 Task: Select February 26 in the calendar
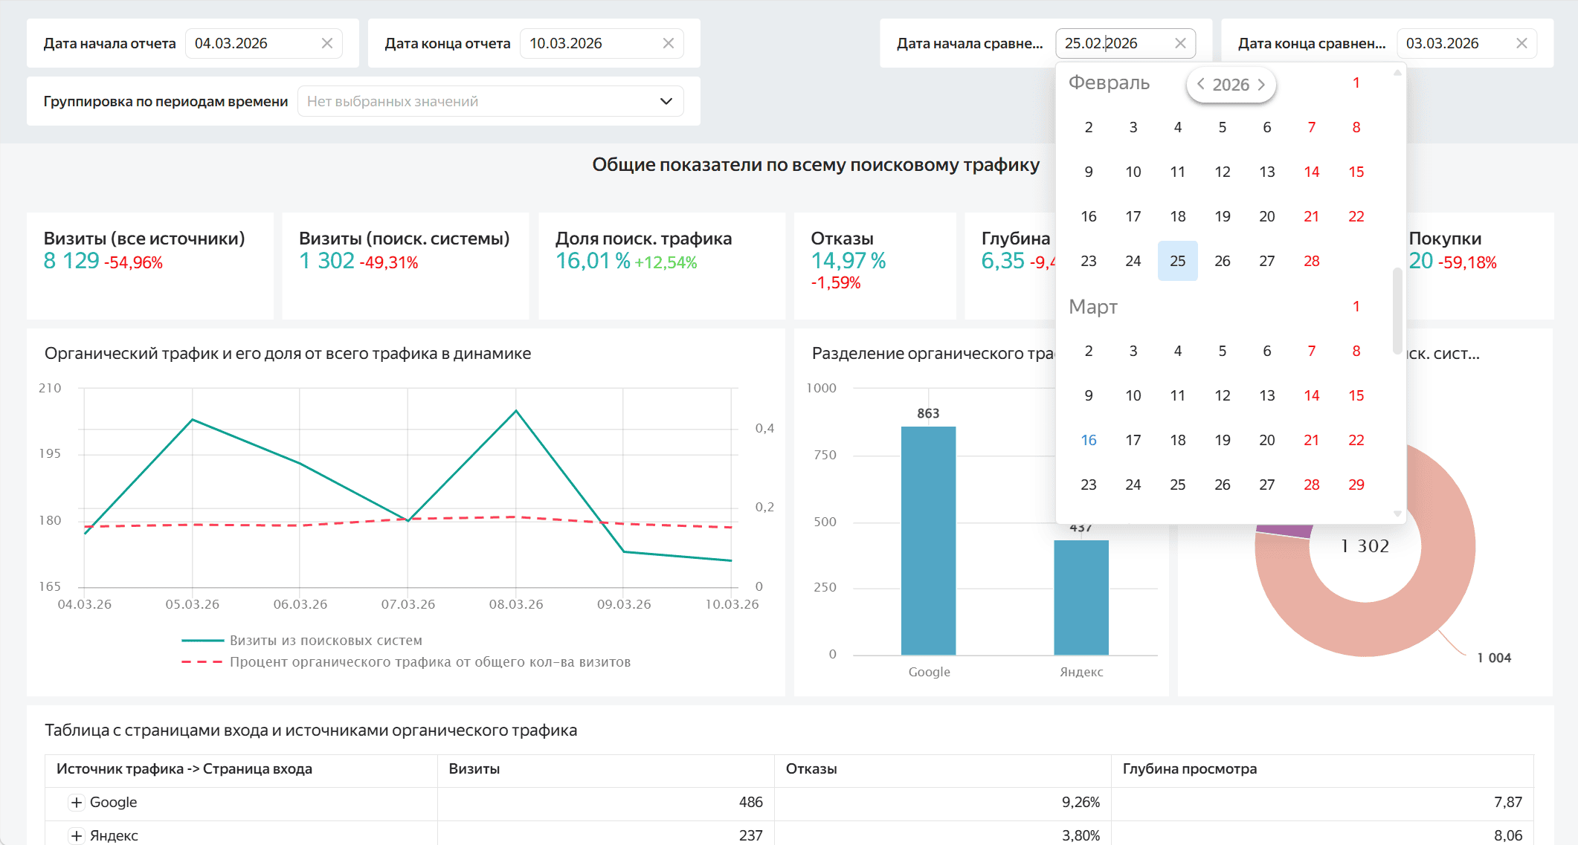point(1222,261)
